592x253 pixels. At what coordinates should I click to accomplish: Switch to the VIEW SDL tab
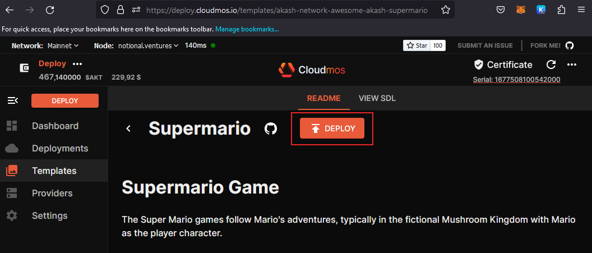pos(377,98)
